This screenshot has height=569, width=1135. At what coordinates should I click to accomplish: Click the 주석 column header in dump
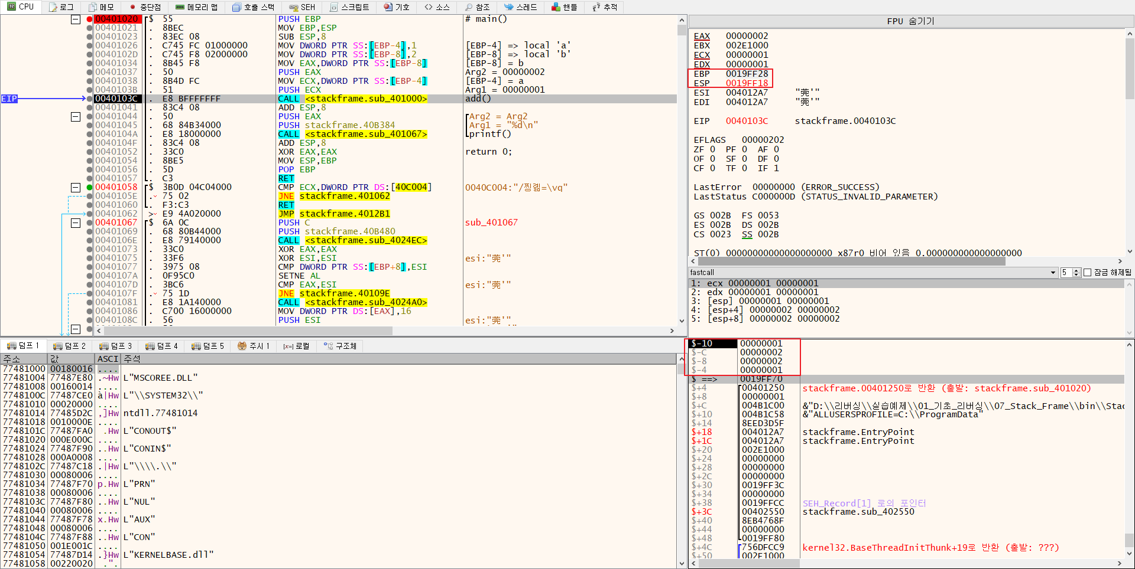pyautogui.click(x=399, y=359)
